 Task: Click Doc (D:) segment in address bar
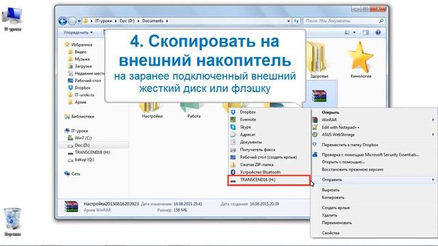(127, 21)
